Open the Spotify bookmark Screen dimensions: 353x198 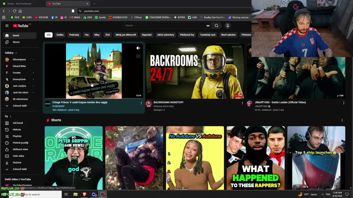(x=100, y=17)
